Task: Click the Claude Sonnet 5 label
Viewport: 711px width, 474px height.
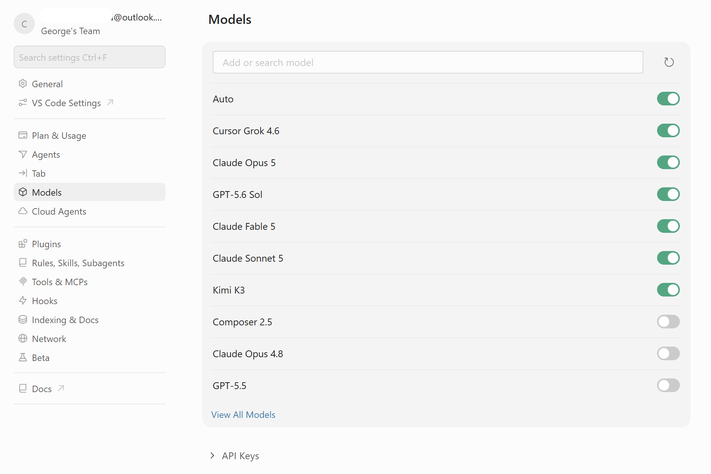Action: coord(248,258)
